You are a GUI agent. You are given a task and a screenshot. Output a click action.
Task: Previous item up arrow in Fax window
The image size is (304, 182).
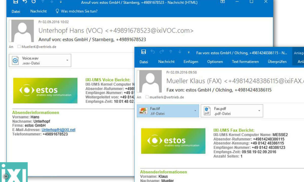point(171,52)
